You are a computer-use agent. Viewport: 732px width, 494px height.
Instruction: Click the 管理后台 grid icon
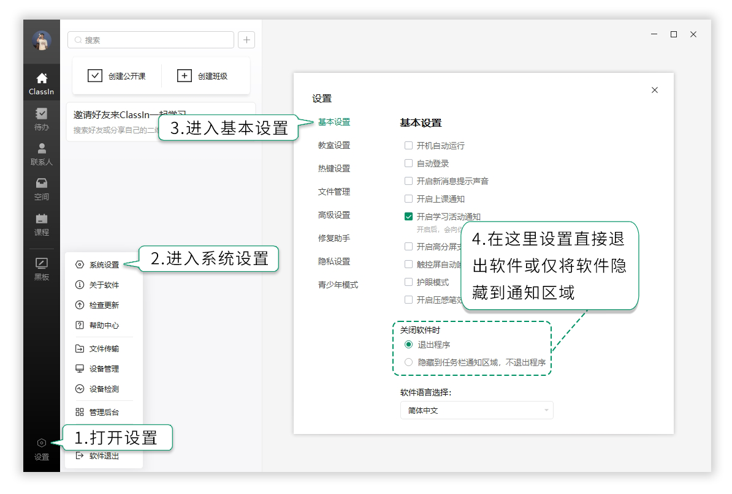point(80,412)
